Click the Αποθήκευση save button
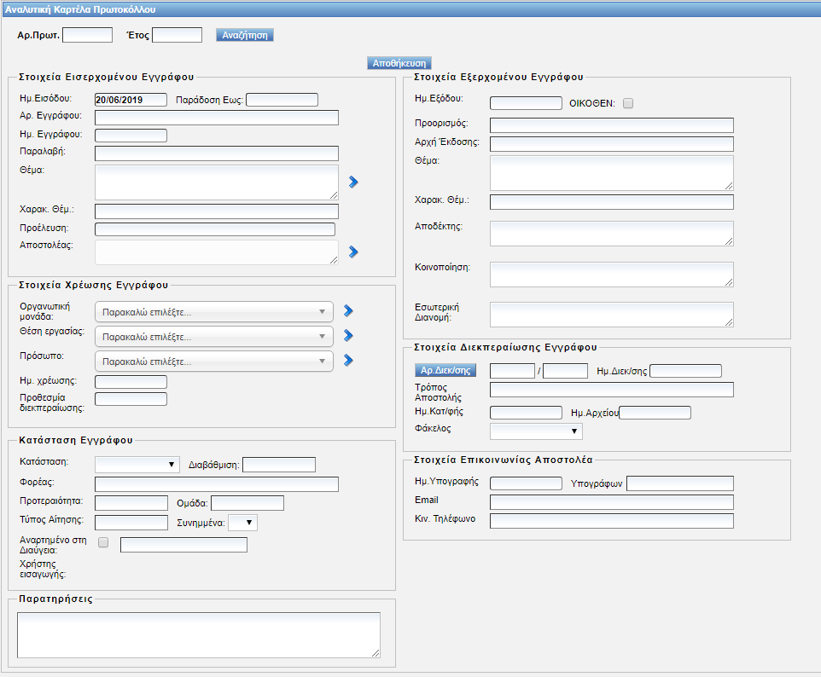Screen dimensions: 821x677 (x=399, y=63)
